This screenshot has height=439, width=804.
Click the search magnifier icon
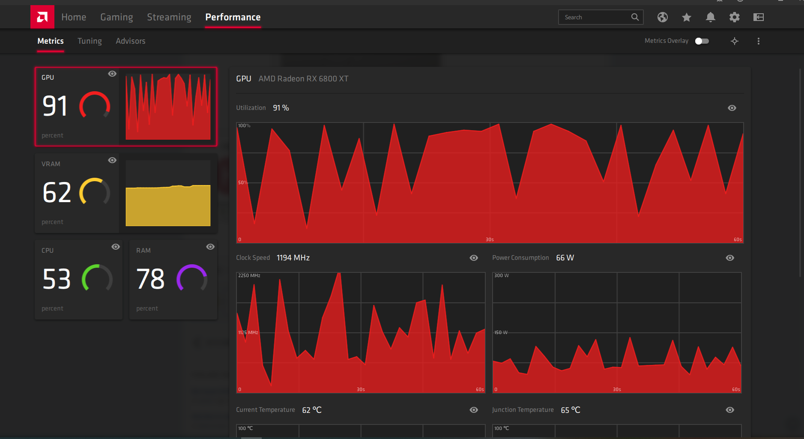635,17
